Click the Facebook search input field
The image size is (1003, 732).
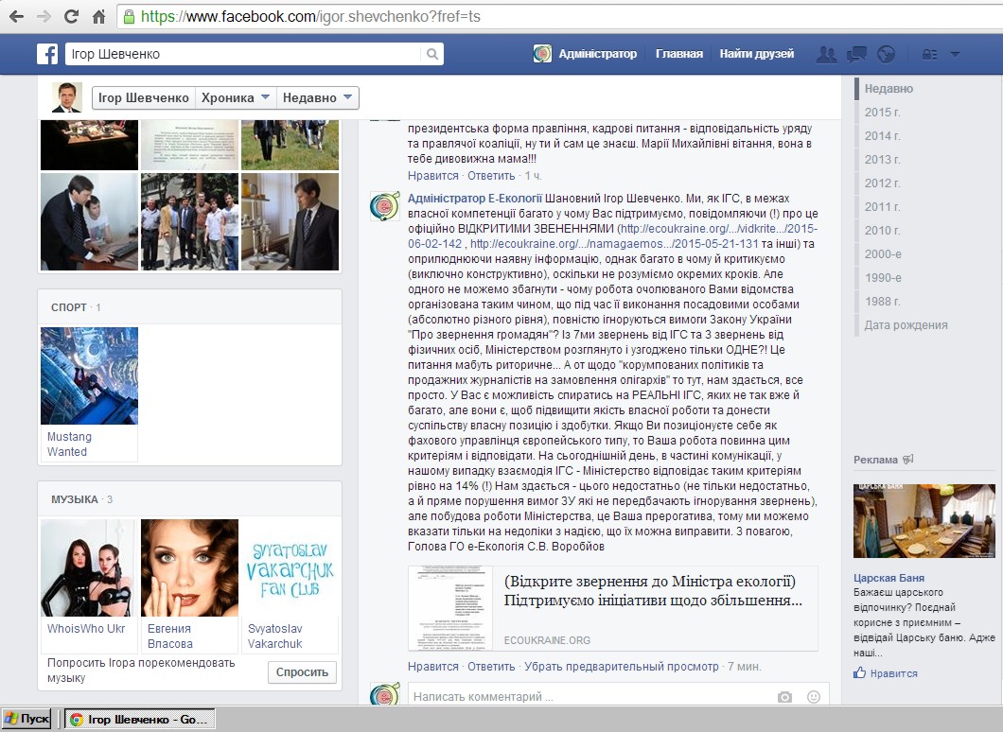[243, 54]
